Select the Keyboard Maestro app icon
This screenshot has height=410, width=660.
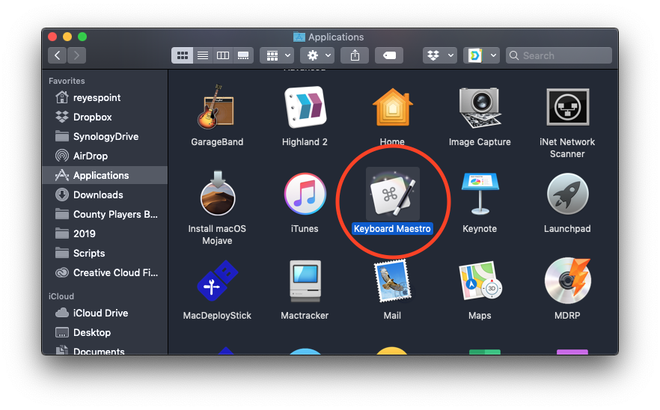click(392, 194)
